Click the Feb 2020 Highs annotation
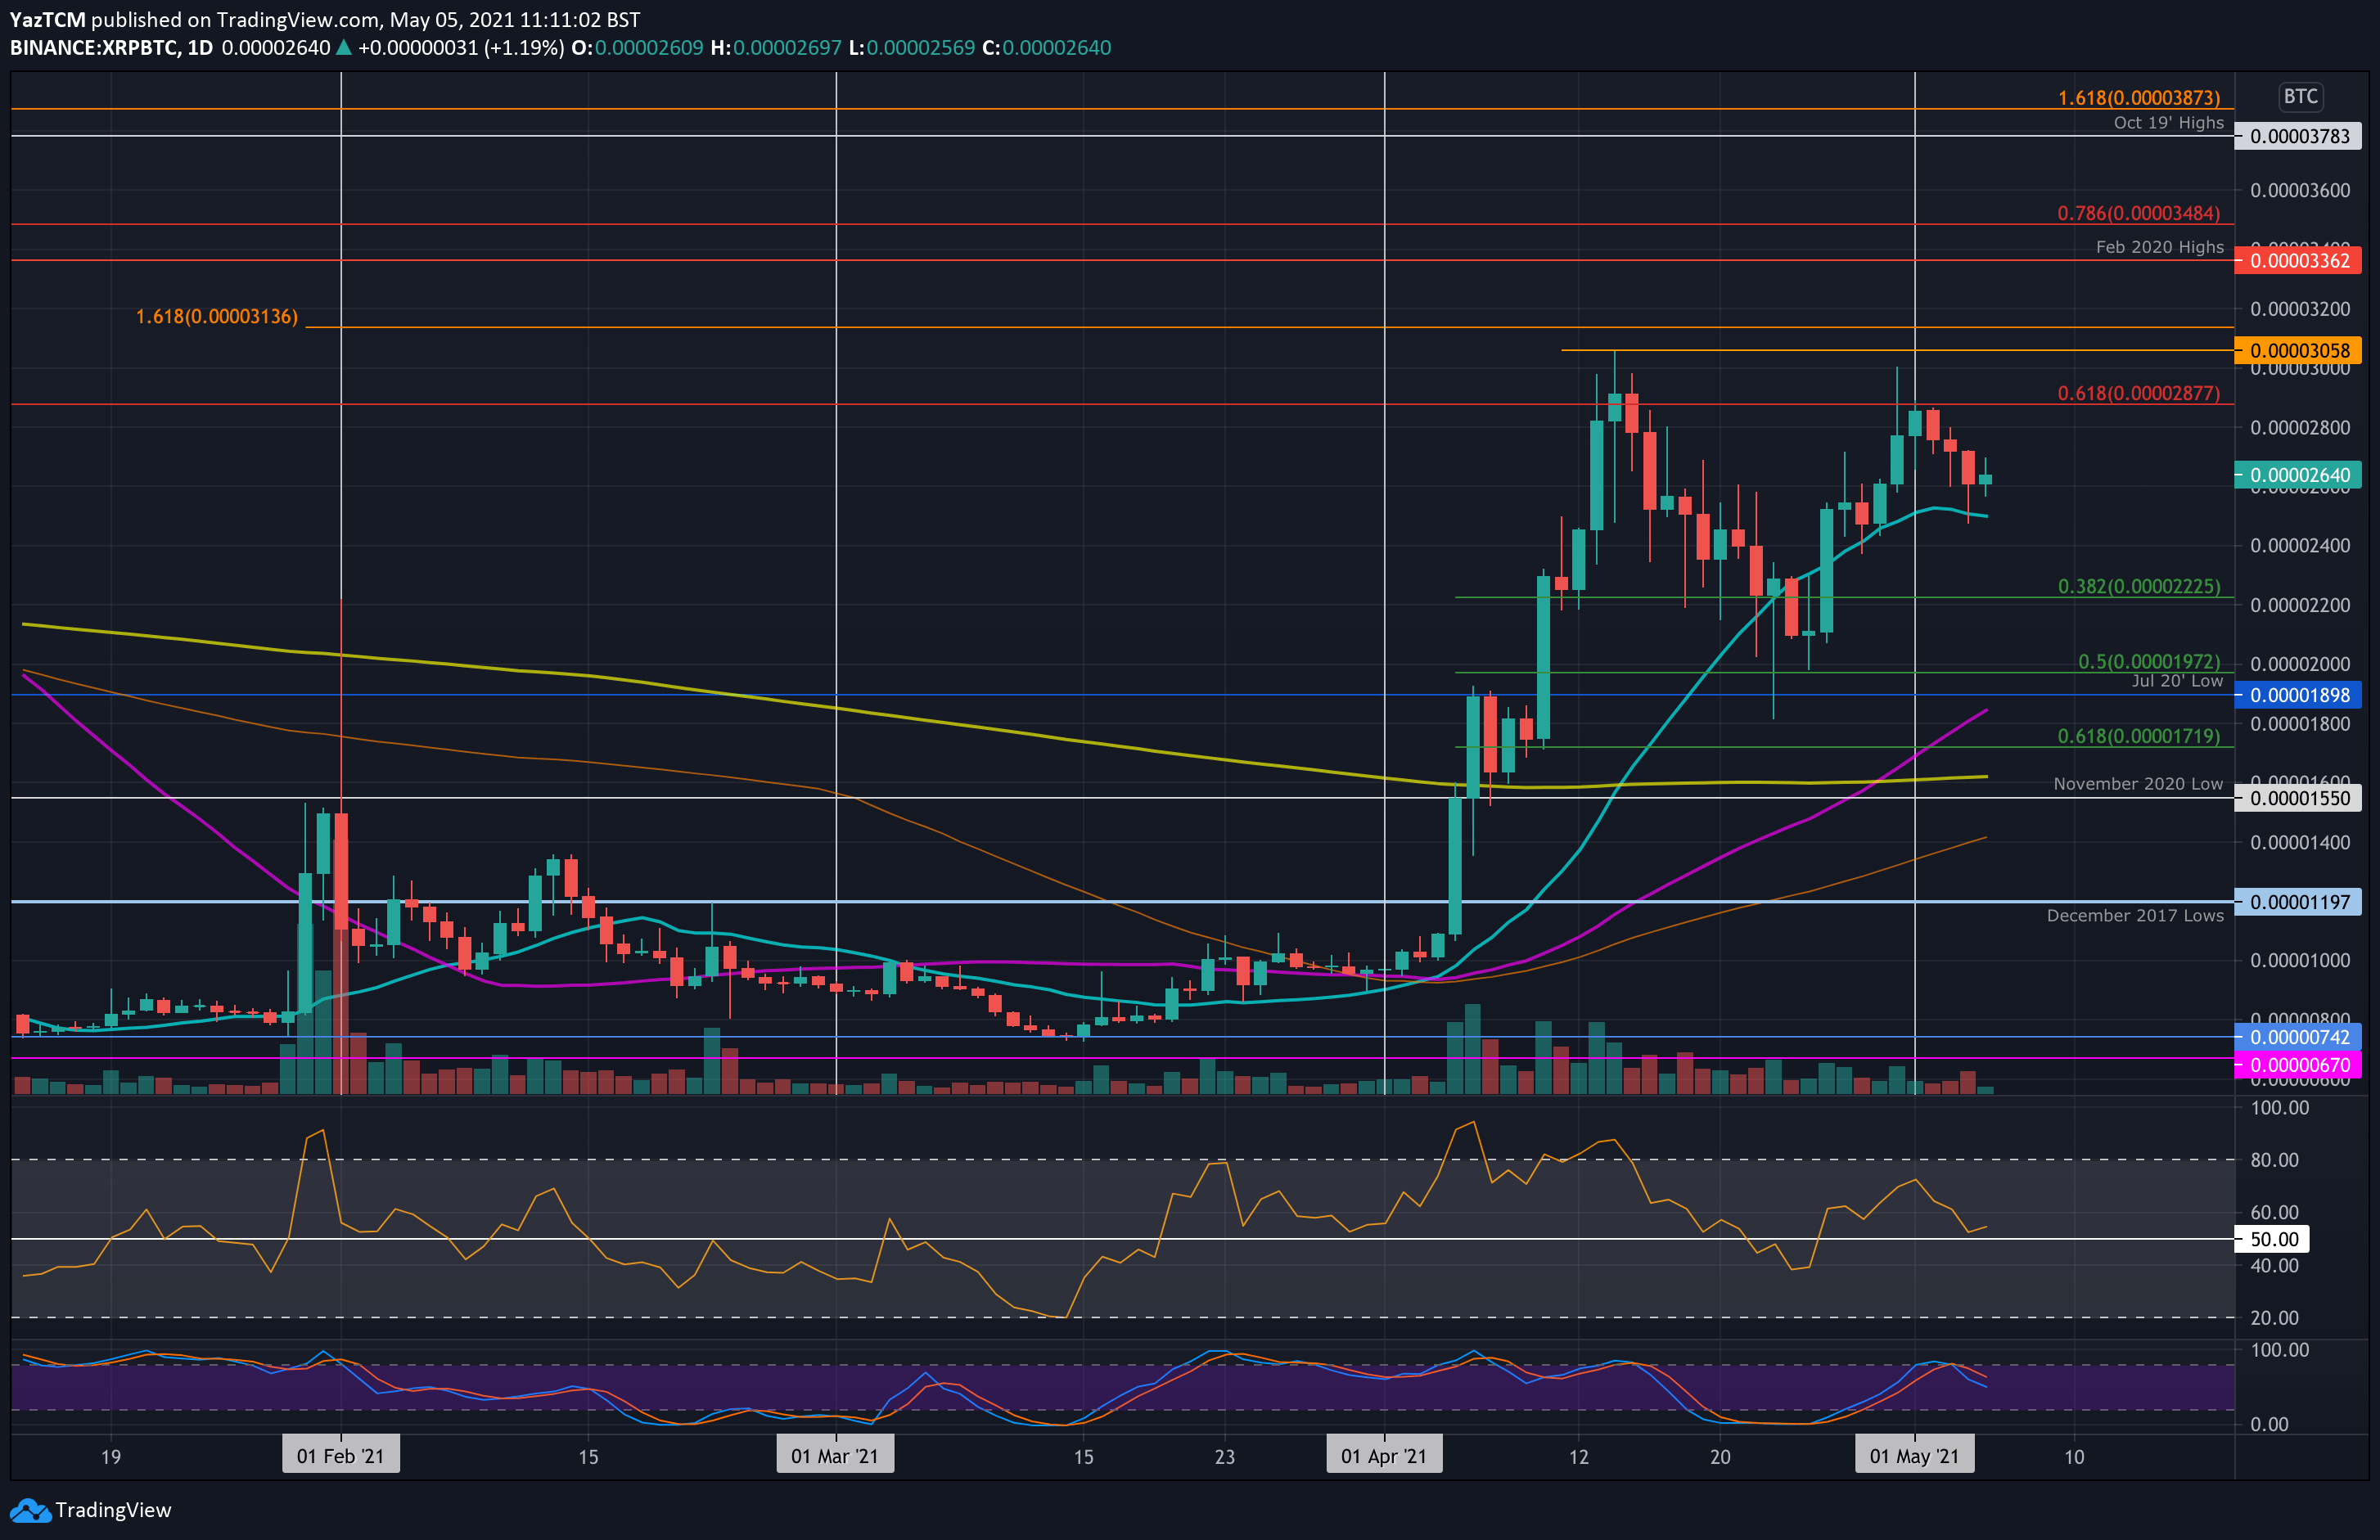Viewport: 2380px width, 1540px height. [2159, 247]
